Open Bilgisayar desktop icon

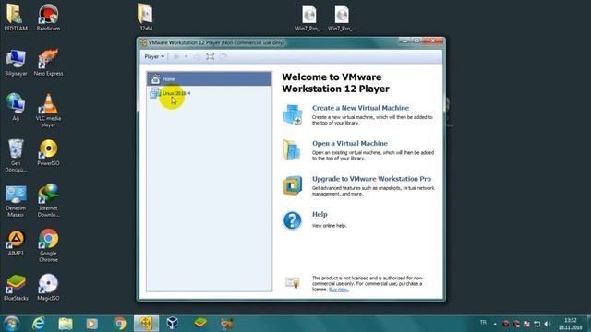tap(16, 63)
